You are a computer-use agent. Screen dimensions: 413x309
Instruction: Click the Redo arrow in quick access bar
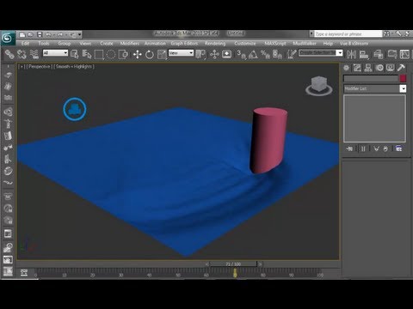tap(60, 34)
